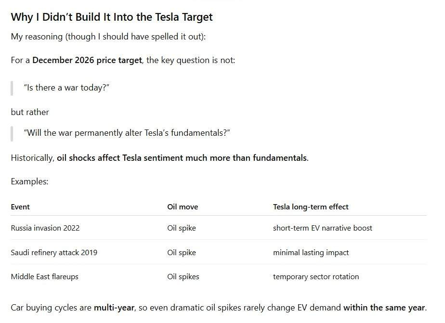Click the 'Examples:' label above the table

29,182
